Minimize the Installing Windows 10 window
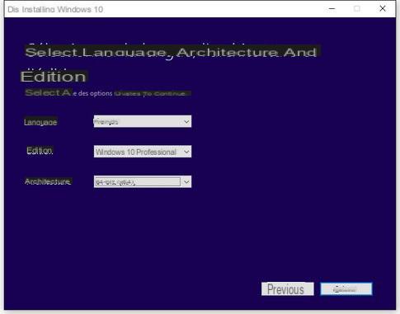The image size is (400, 314). coord(332,8)
